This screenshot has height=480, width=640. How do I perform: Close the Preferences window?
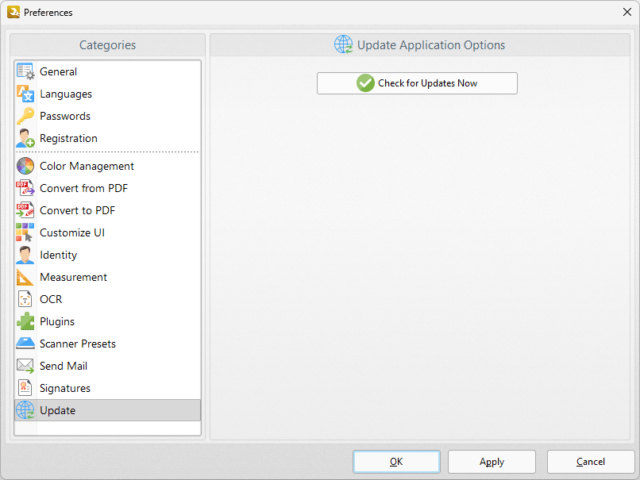(627, 12)
